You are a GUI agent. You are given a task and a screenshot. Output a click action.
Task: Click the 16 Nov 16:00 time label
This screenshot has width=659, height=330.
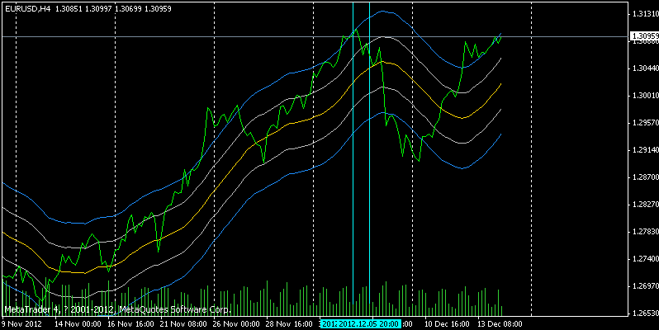131,324
